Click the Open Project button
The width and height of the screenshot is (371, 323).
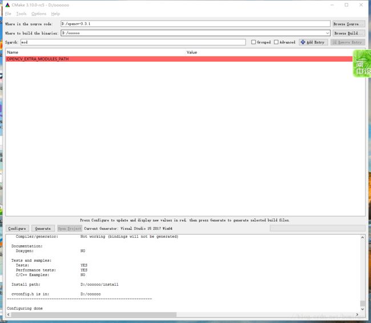pyautogui.click(x=70, y=229)
